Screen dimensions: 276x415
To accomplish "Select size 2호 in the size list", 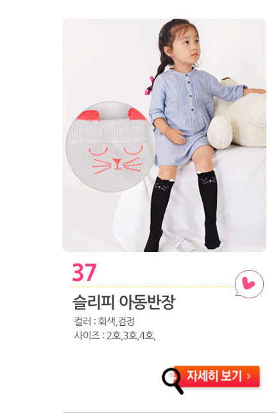I will coord(114,335).
